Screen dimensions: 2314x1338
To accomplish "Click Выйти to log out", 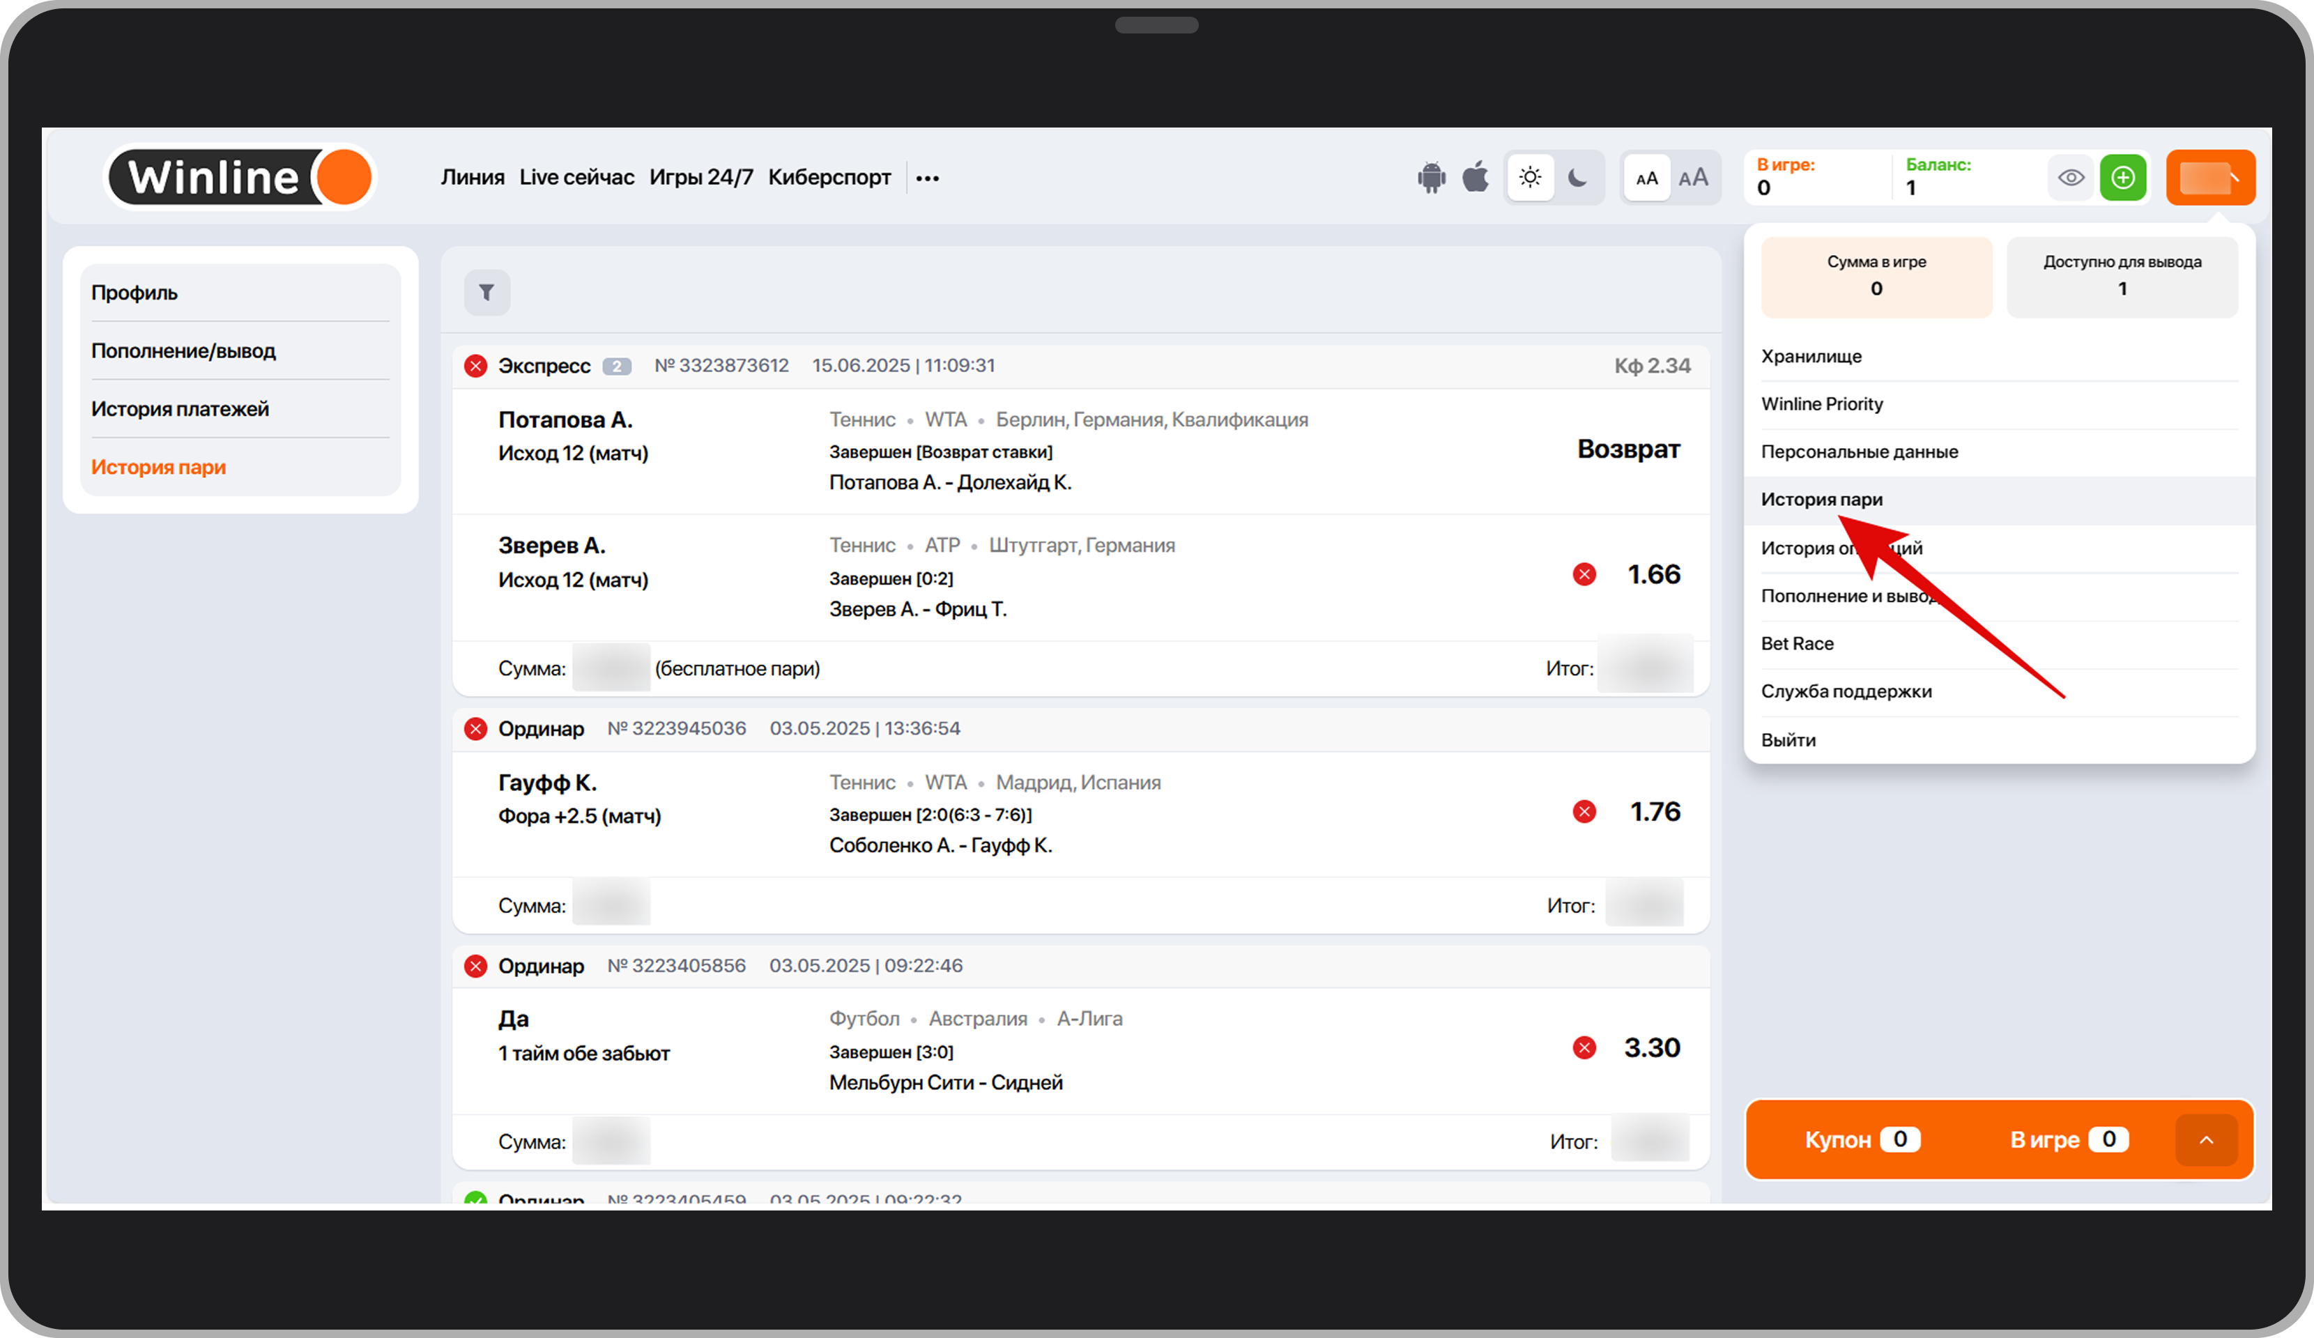I will coord(1788,740).
